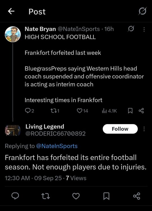Repost Nate Bryan's high school football post

55,111
